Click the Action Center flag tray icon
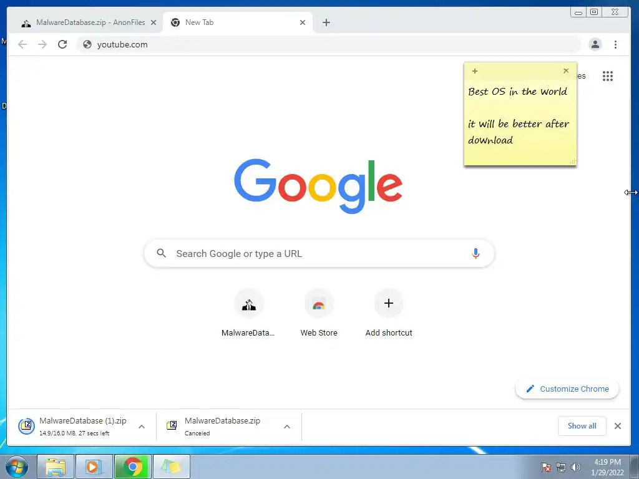 click(x=545, y=467)
